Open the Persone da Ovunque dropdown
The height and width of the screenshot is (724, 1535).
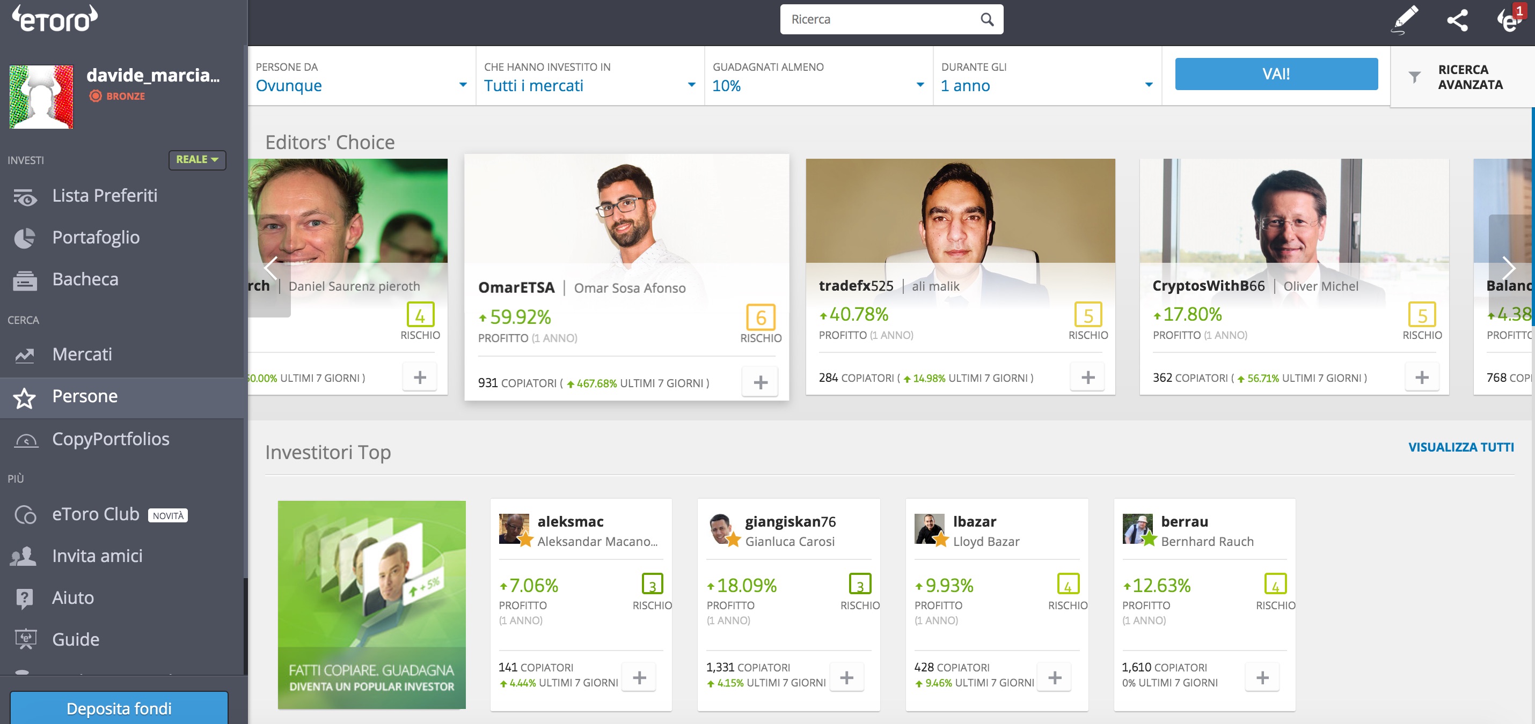tap(362, 77)
